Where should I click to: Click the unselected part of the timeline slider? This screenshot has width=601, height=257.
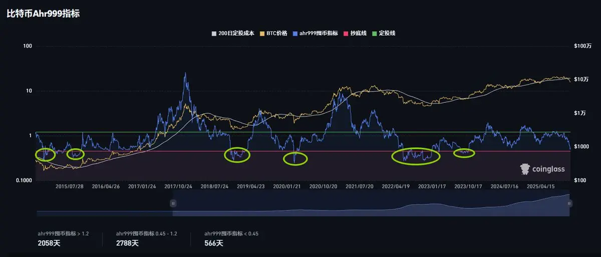105,204
